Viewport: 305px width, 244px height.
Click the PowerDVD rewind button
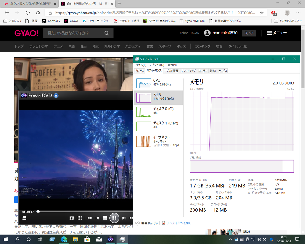pos(89,218)
